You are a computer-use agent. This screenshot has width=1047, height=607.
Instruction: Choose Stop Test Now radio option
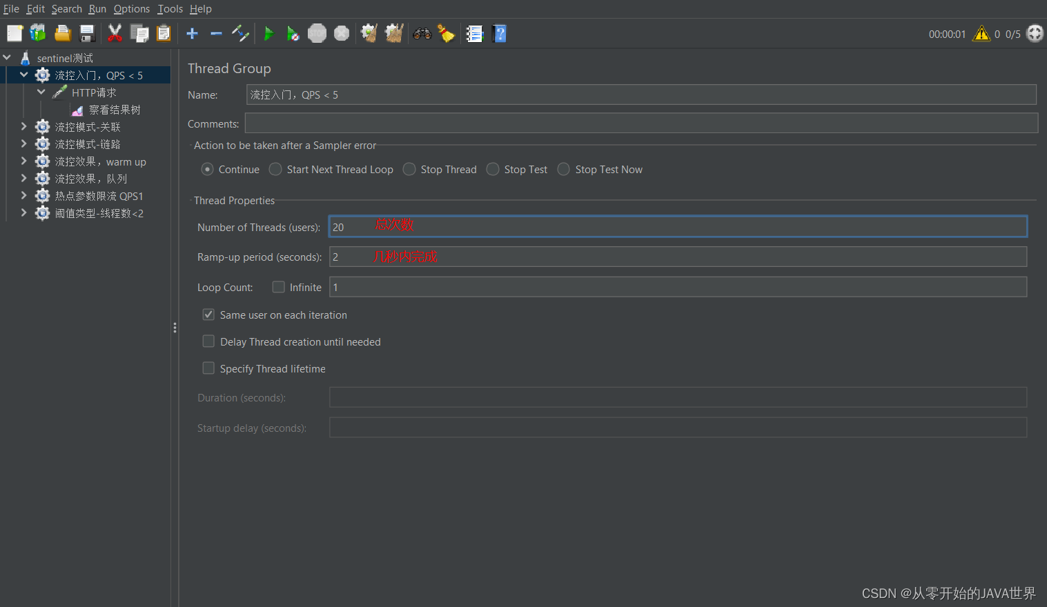564,169
